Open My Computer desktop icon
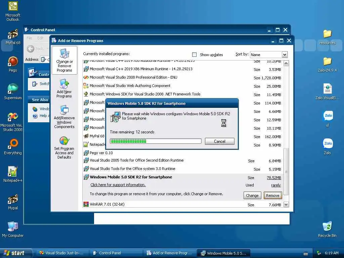This screenshot has width=344, height=258. pyautogui.click(x=13, y=229)
